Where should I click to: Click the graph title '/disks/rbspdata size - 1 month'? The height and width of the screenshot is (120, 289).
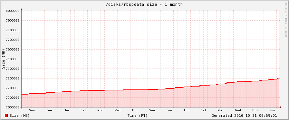click(x=144, y=5)
